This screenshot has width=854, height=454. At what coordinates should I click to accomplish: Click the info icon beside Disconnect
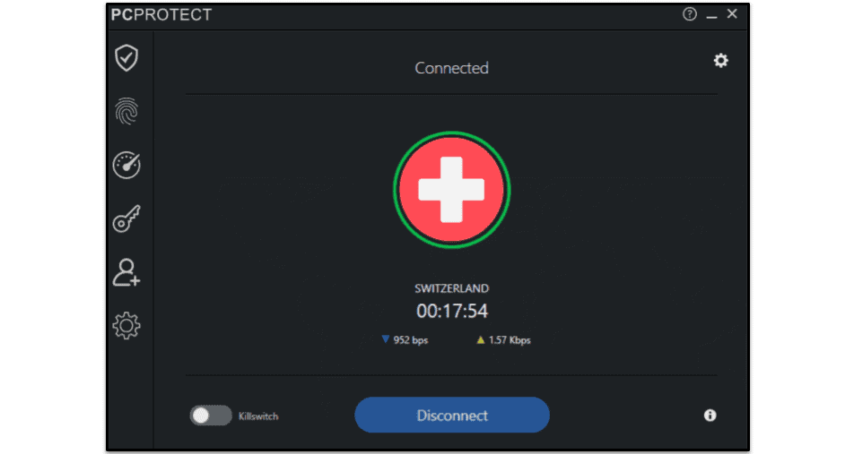pos(710,415)
